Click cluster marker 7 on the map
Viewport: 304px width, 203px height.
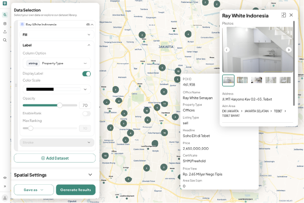[x=116, y=90]
